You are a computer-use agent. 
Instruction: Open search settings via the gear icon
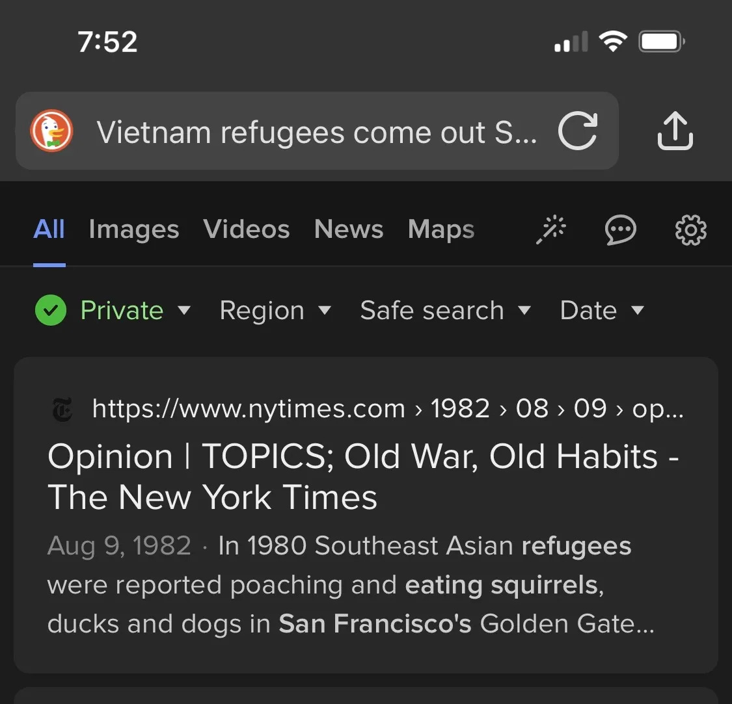coord(690,229)
